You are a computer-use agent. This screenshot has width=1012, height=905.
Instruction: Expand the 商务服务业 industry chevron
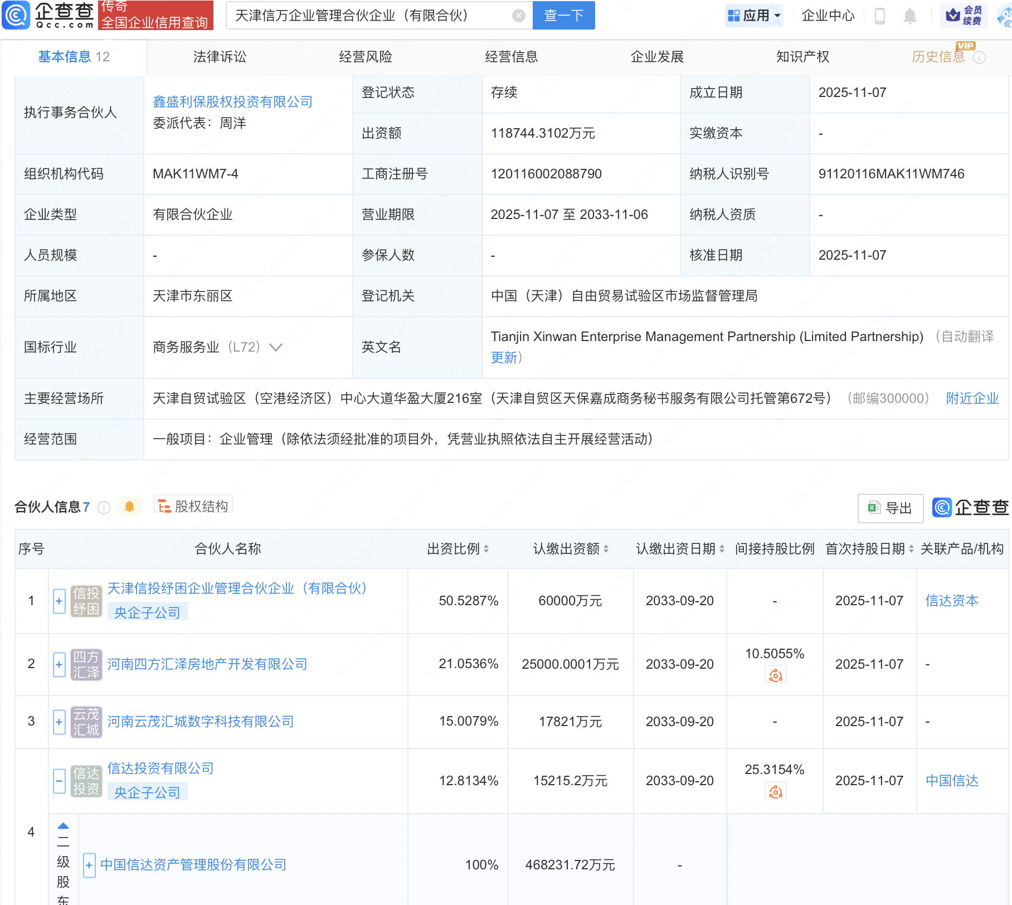pos(276,348)
